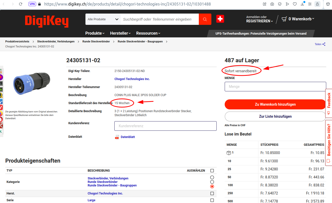Click the VPN badge in the address bar

(32, 4)
